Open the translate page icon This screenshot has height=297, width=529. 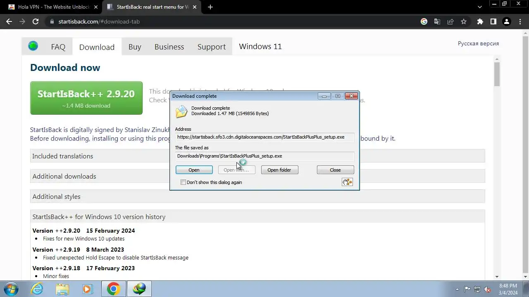click(437, 21)
